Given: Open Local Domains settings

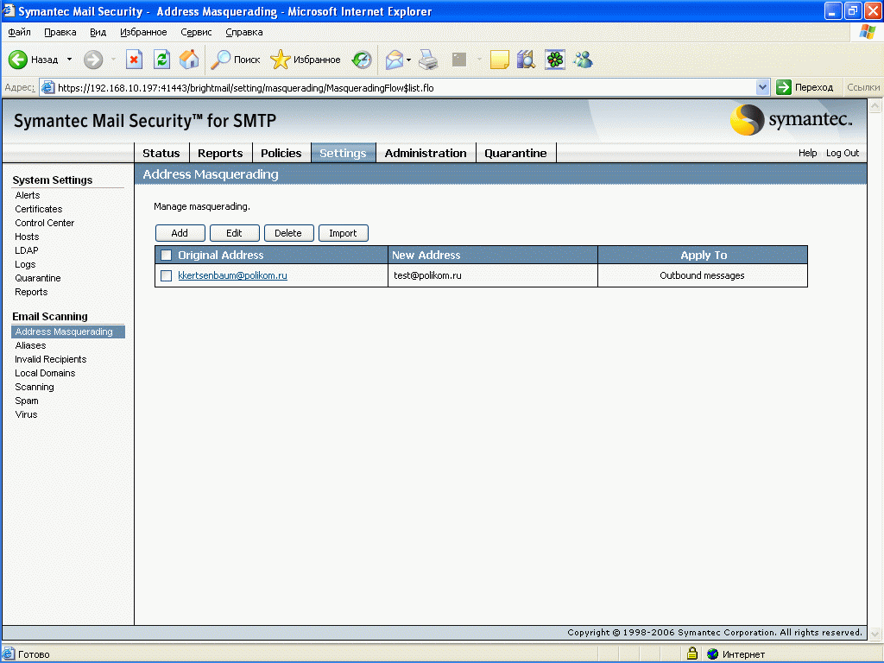Looking at the screenshot, I should pyautogui.click(x=45, y=373).
